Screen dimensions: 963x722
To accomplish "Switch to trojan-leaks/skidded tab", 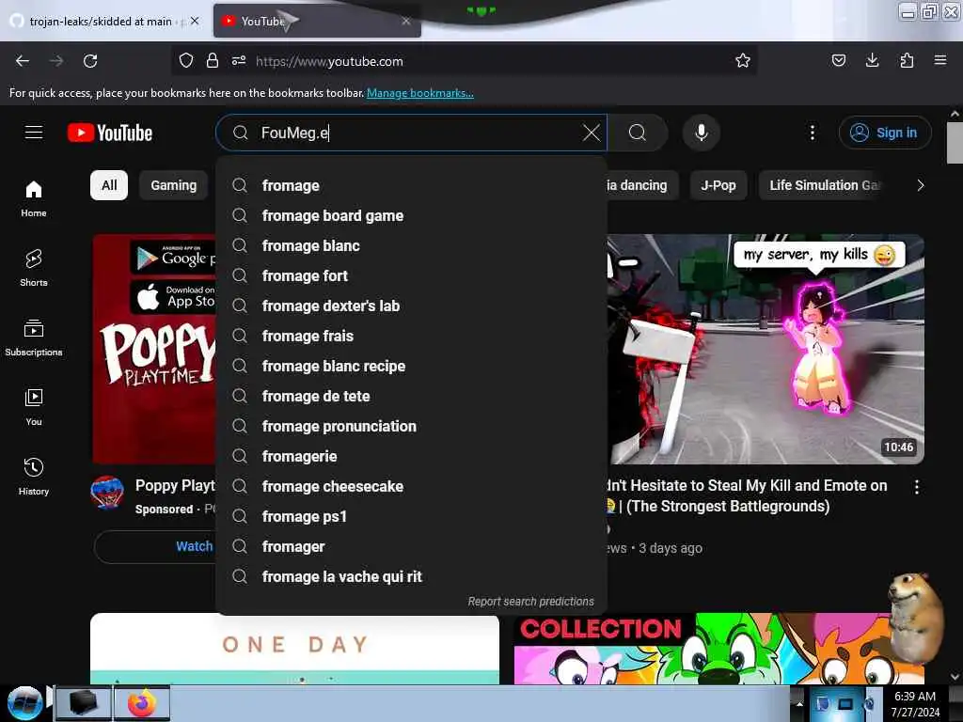I will point(104,21).
